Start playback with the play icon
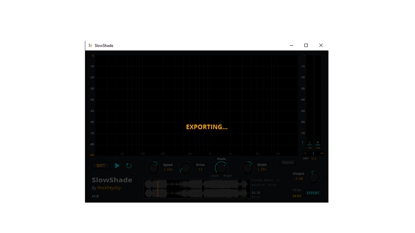The width and height of the screenshot is (415, 233). (x=117, y=166)
